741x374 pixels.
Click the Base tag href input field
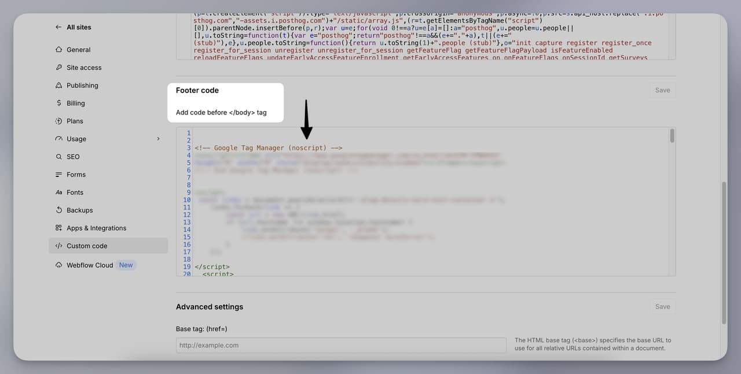(341, 345)
